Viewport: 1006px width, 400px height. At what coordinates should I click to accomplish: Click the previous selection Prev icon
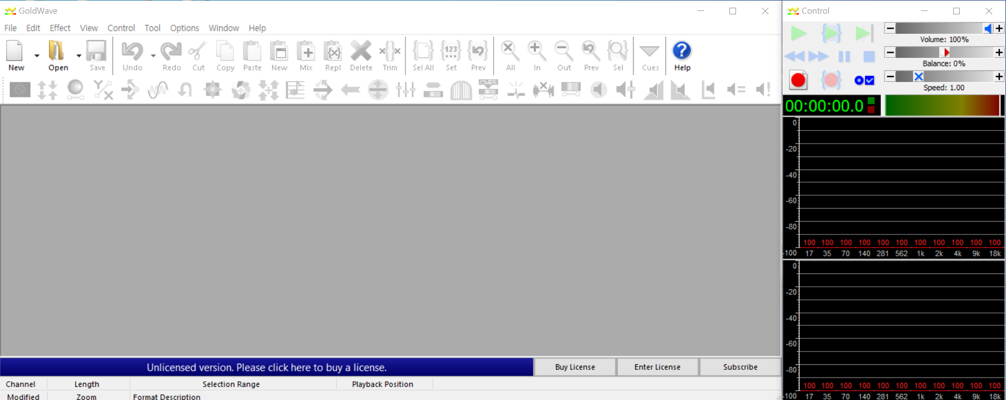point(478,55)
